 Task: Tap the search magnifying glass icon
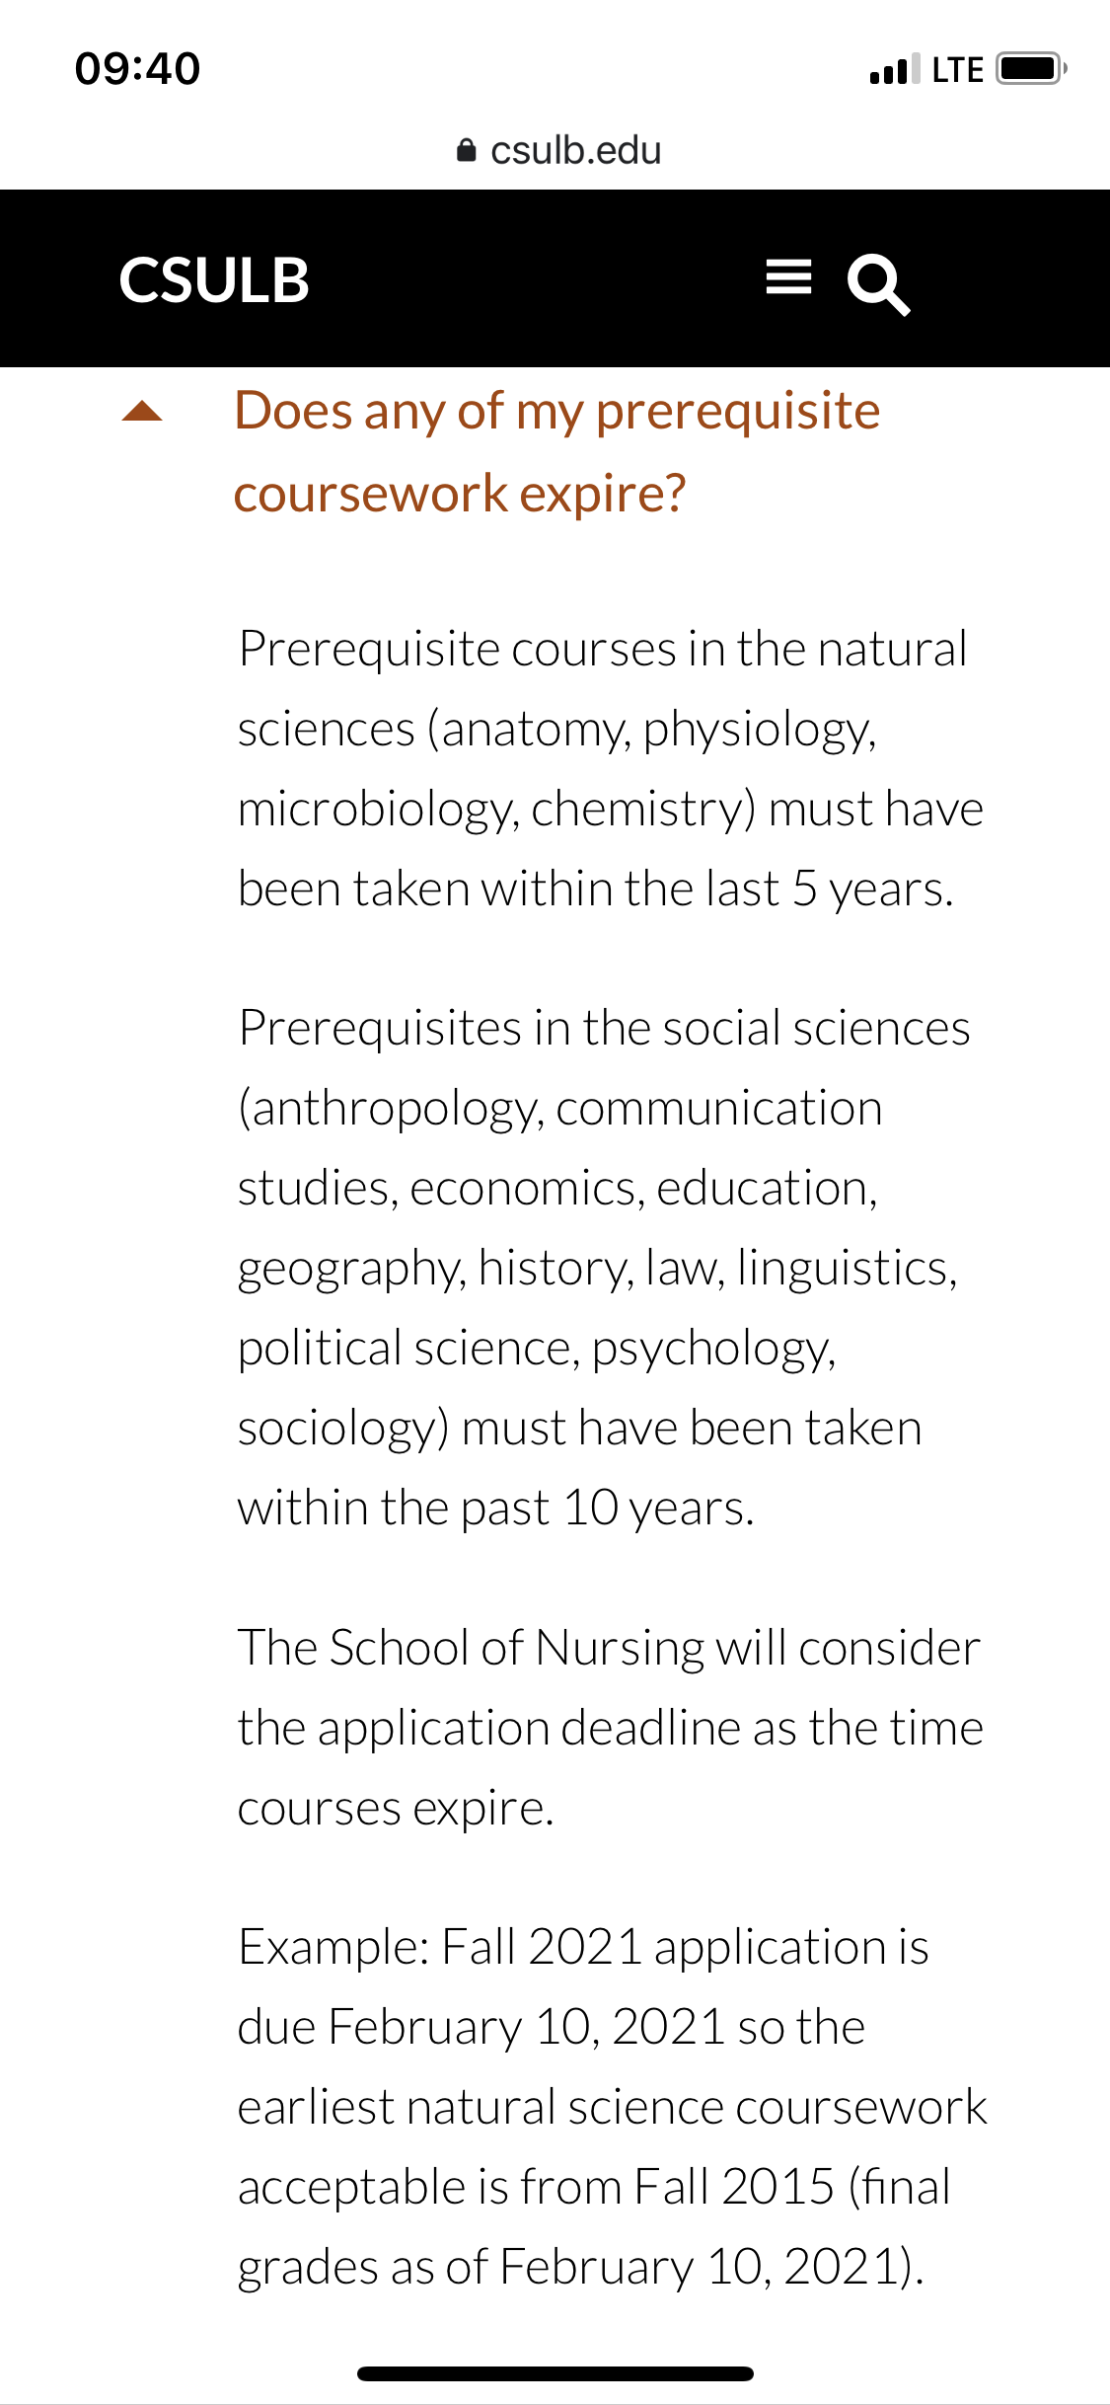click(x=878, y=284)
